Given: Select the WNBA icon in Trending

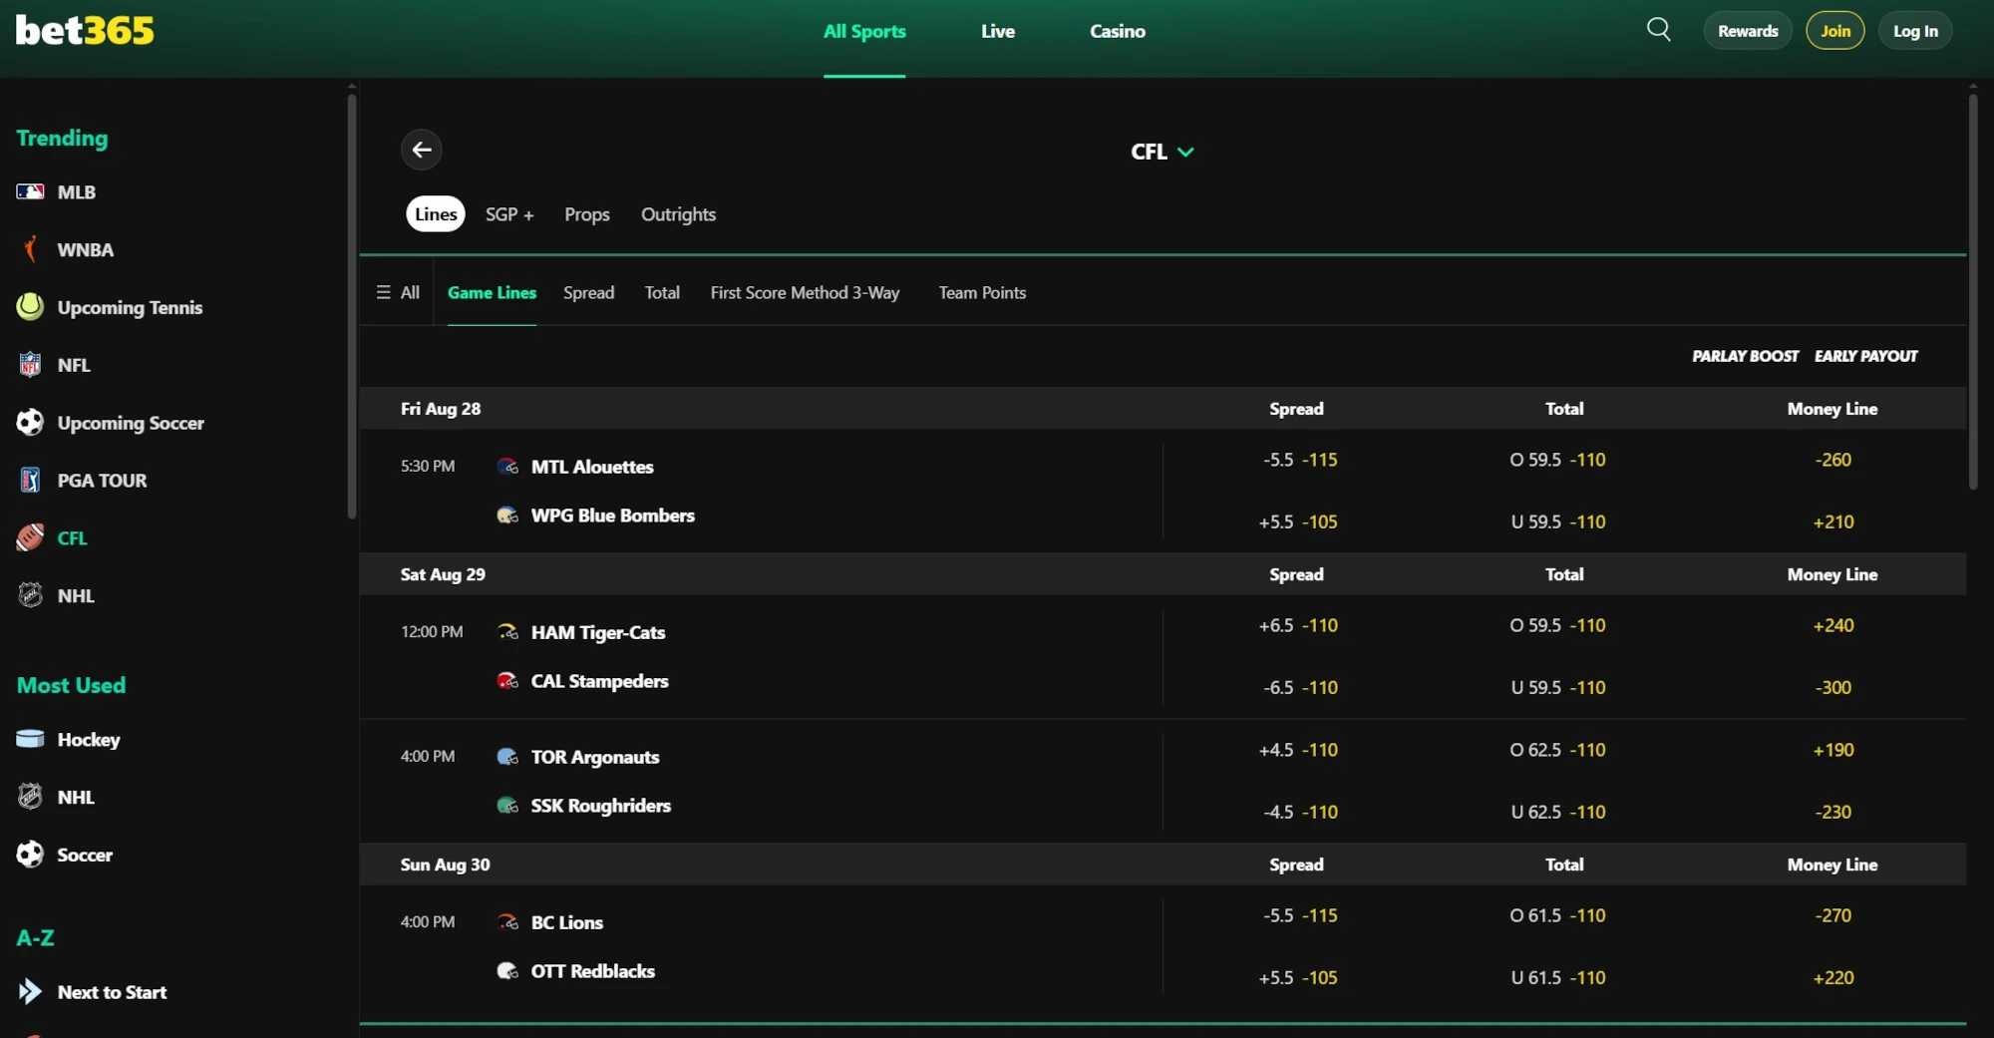Looking at the screenshot, I should (30, 249).
